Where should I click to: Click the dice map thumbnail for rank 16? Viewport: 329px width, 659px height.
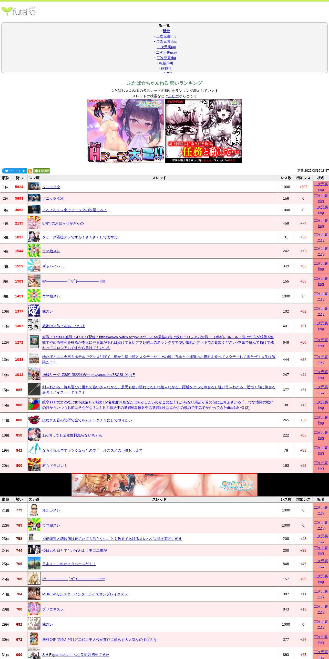click(34, 404)
